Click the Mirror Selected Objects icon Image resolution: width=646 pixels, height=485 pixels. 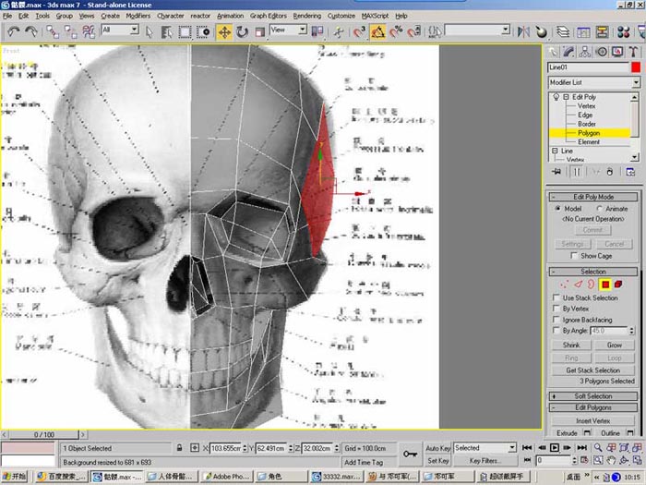click(x=523, y=31)
